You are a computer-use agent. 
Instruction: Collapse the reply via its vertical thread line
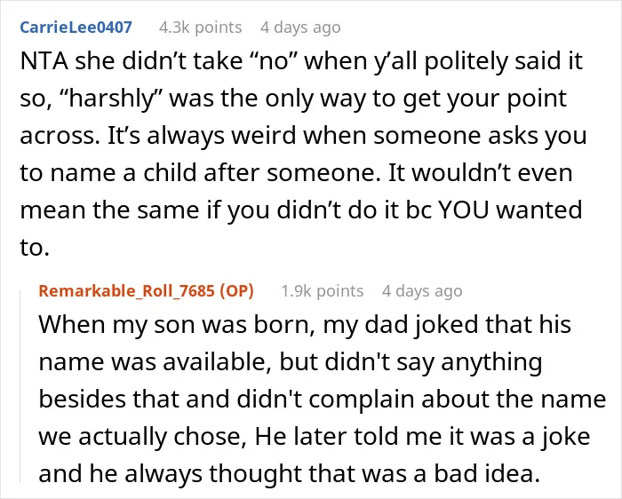point(20,386)
